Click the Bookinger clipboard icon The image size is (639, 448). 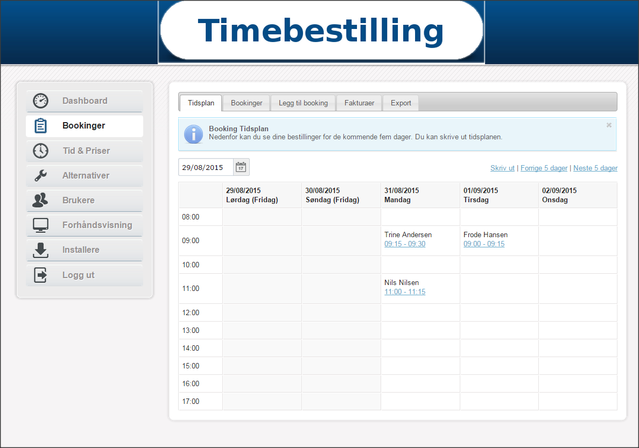tap(41, 126)
